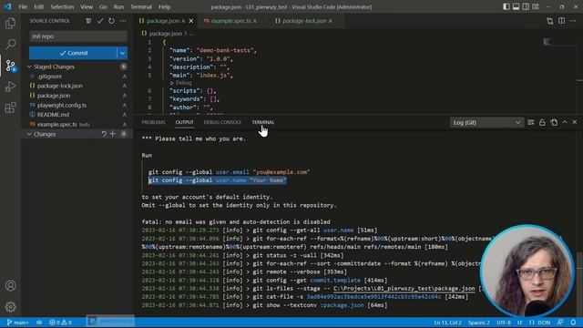Open the Help menu
This screenshot has height=328, width=583.
(x=164, y=6)
